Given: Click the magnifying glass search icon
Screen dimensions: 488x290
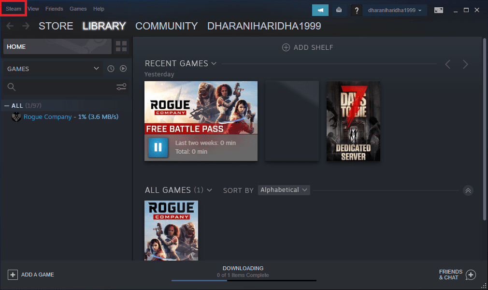Looking at the screenshot, I should click(11, 87).
